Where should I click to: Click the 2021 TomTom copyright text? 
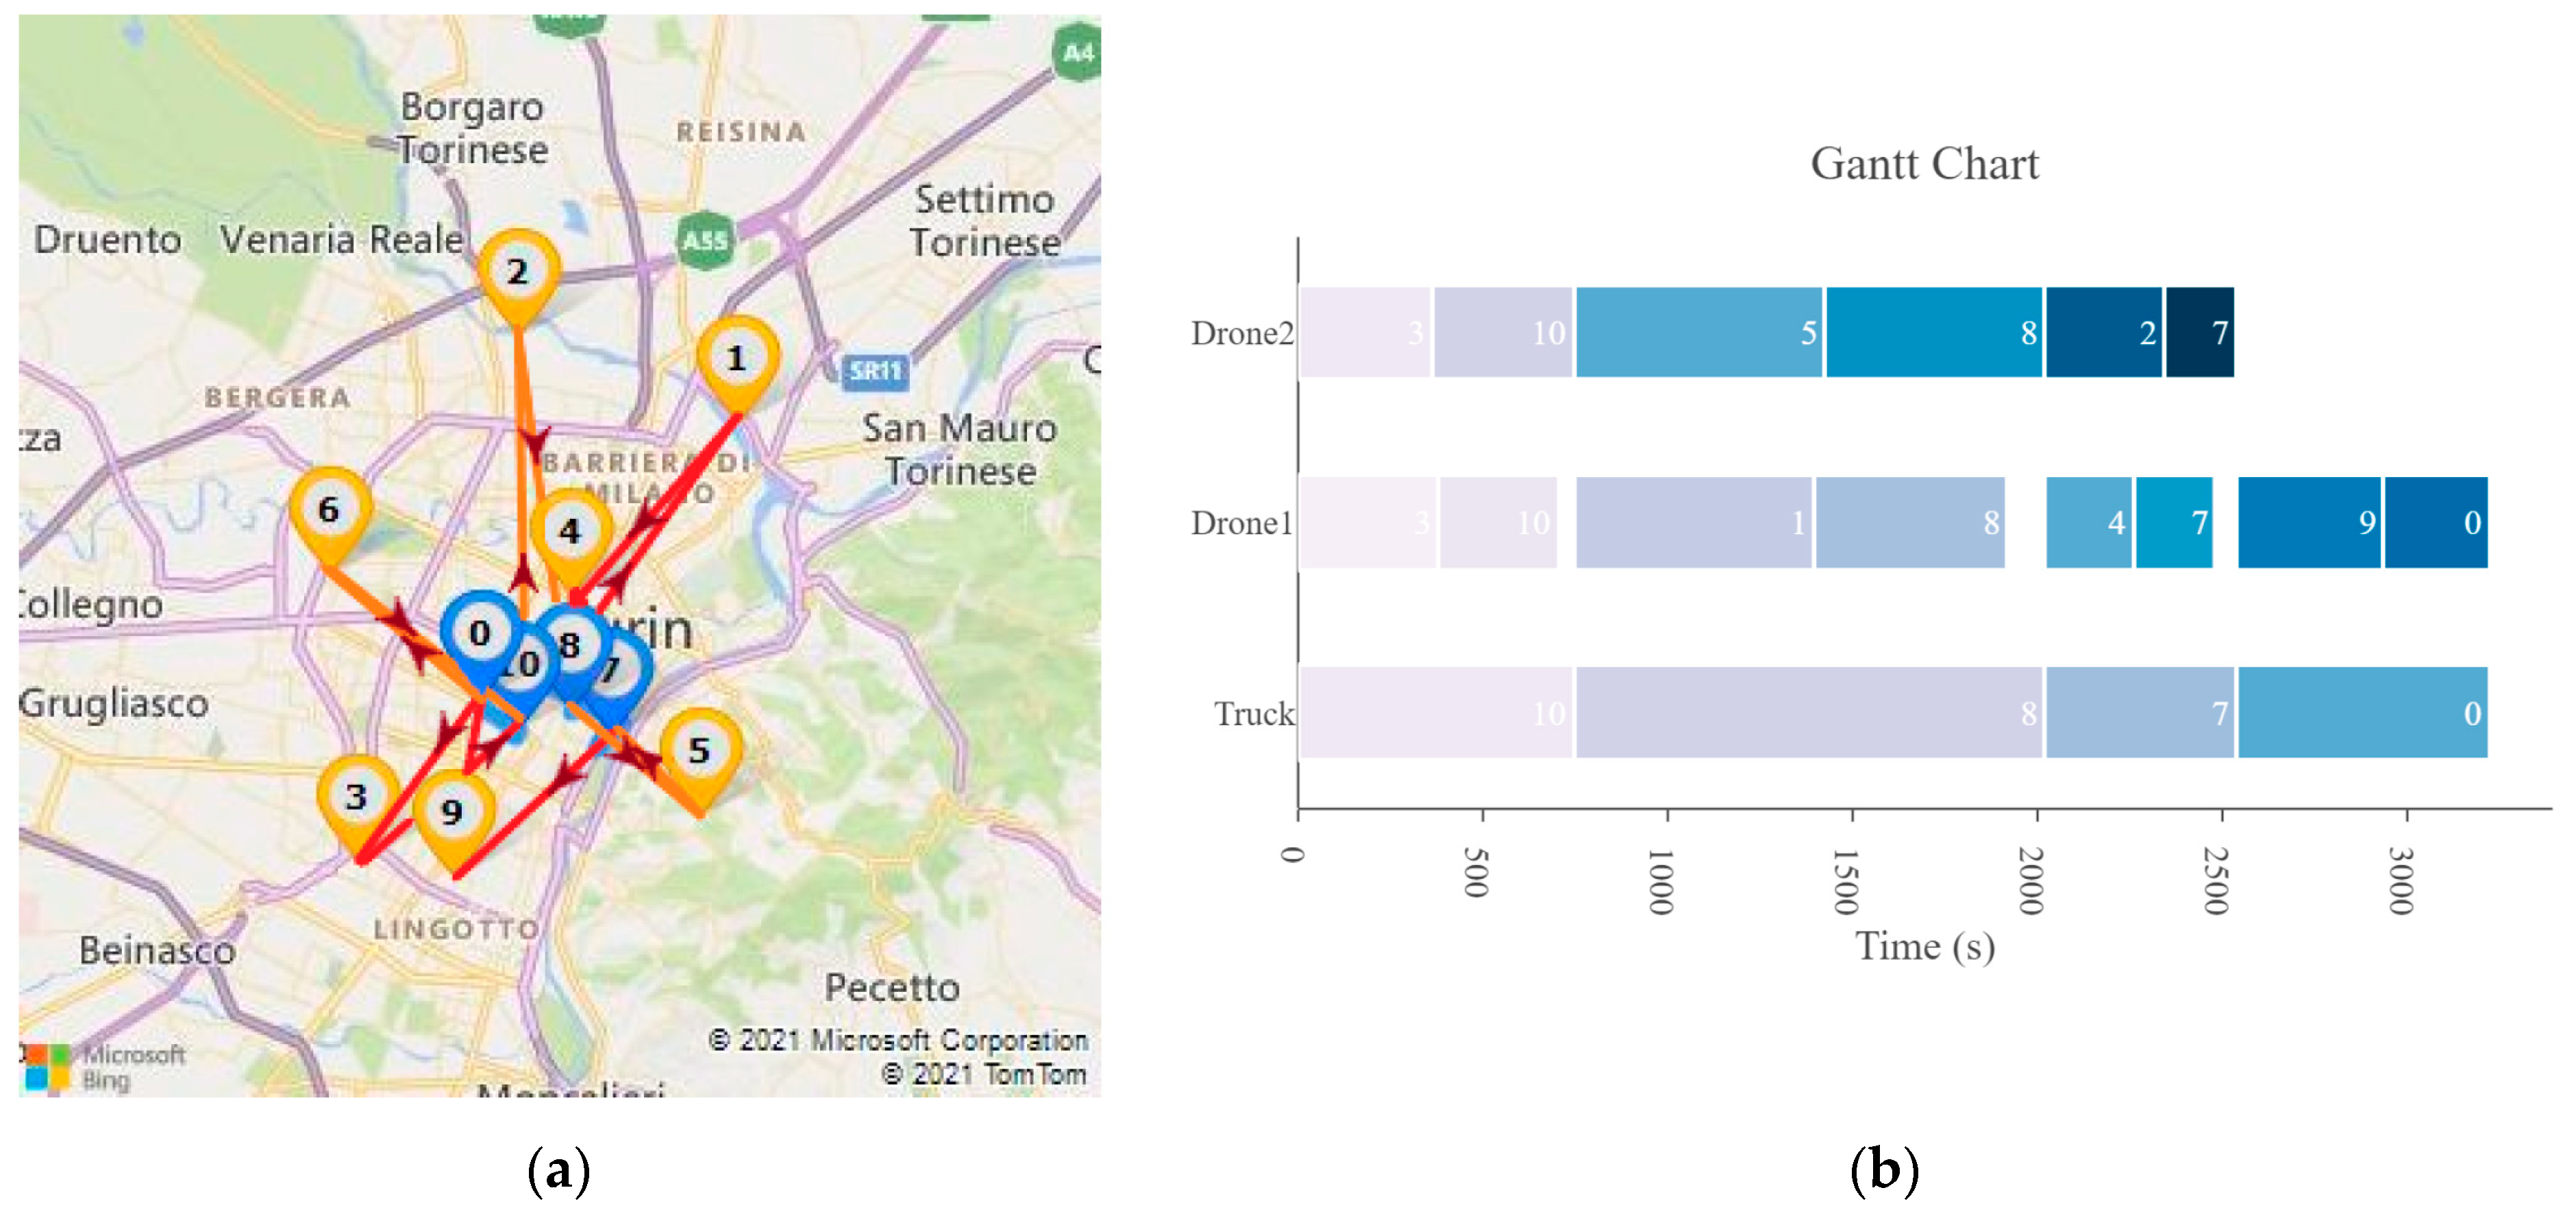[984, 1074]
